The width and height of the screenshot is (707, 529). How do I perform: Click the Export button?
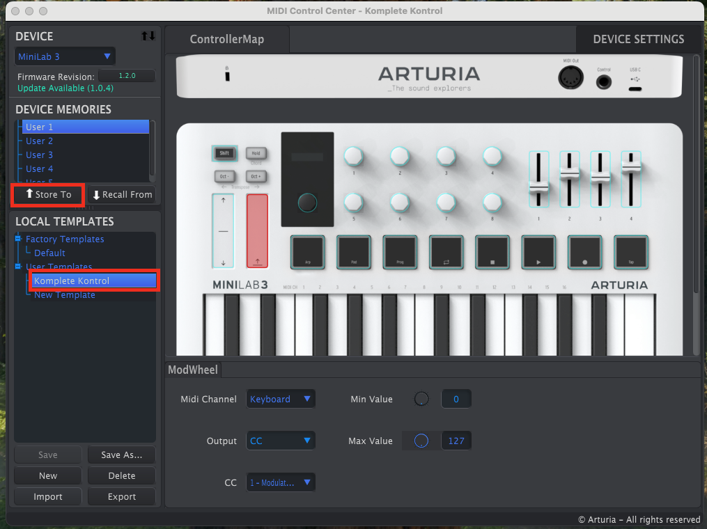(122, 496)
